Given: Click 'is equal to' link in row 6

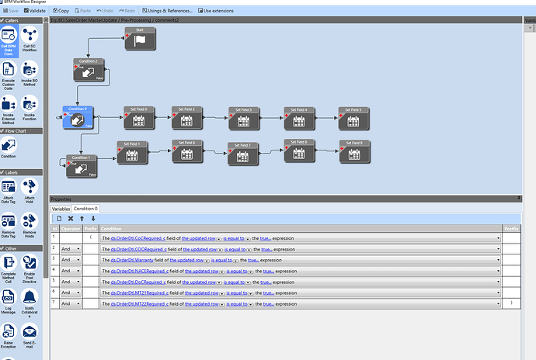Looking at the screenshot, I should click(x=237, y=292).
